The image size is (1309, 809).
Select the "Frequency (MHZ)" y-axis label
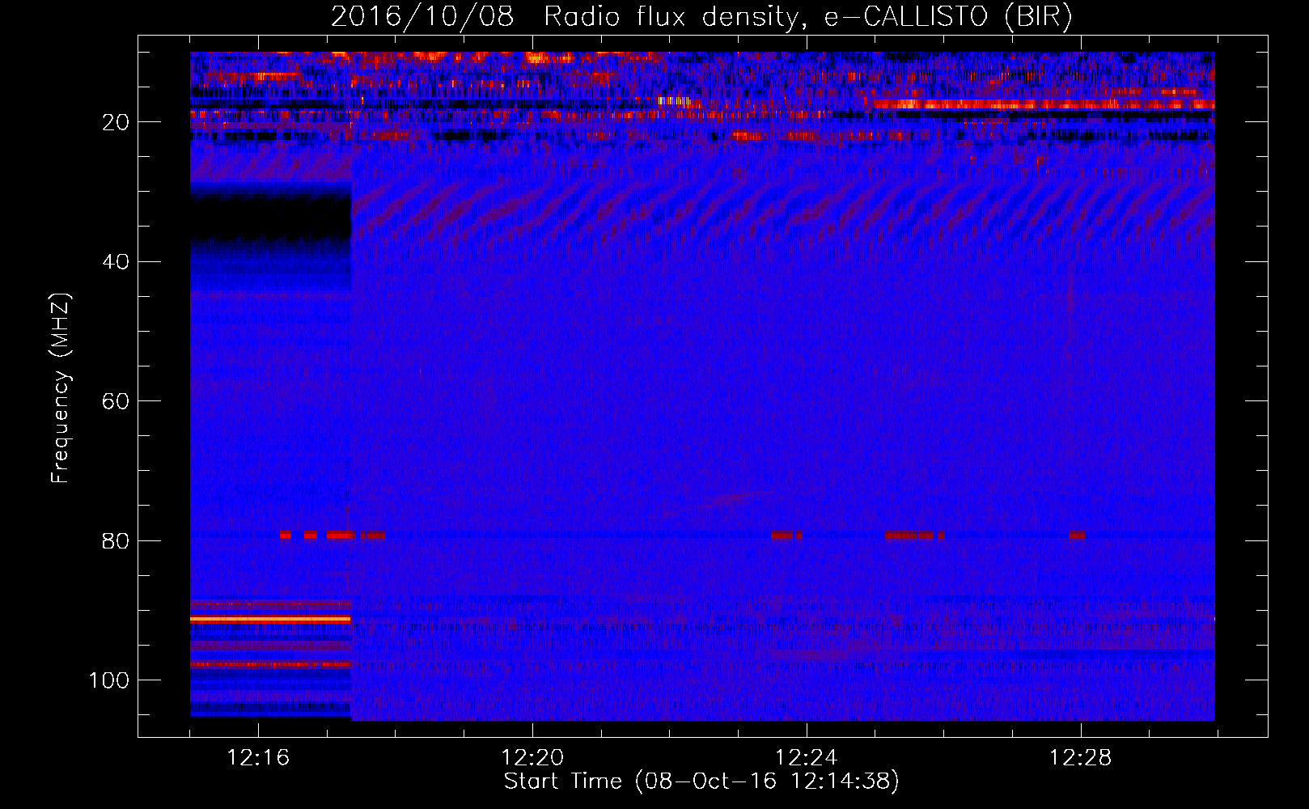point(61,388)
